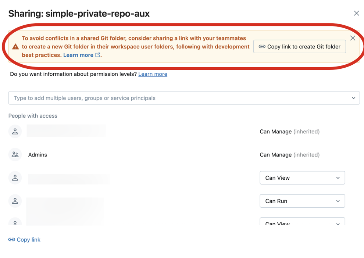Screen dimensions: 364x258
Task: Open the bottom Can View dropdown
Action: tap(302, 223)
